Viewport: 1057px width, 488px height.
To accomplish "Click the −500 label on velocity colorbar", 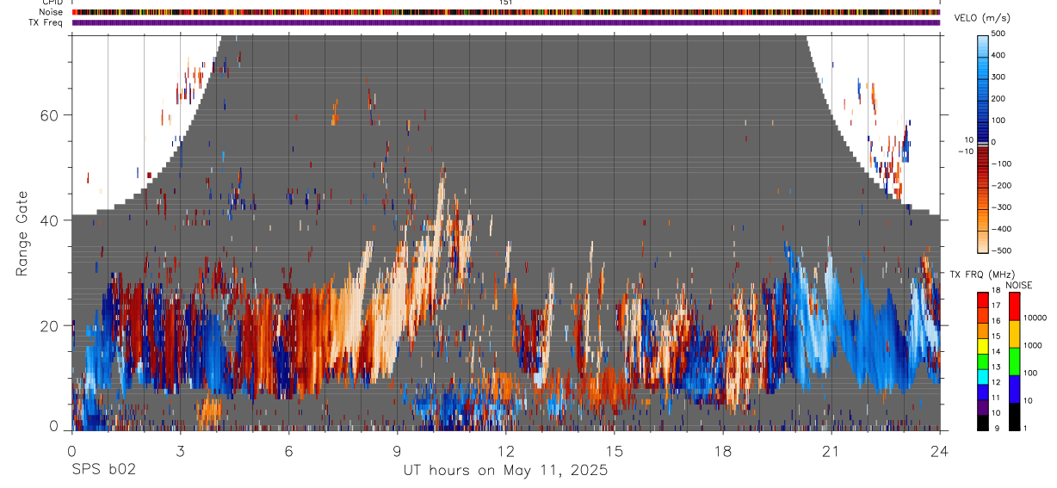I will (999, 250).
